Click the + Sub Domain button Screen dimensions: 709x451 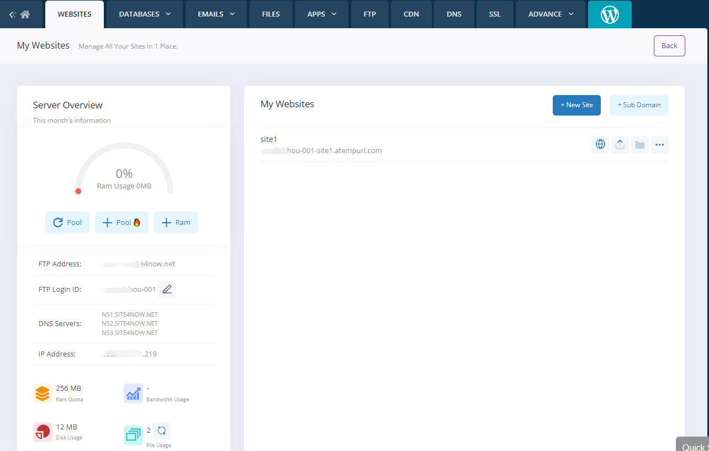click(x=639, y=105)
